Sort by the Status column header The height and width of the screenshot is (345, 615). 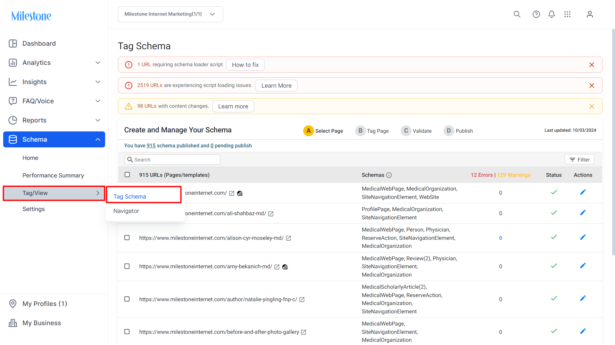(554, 175)
